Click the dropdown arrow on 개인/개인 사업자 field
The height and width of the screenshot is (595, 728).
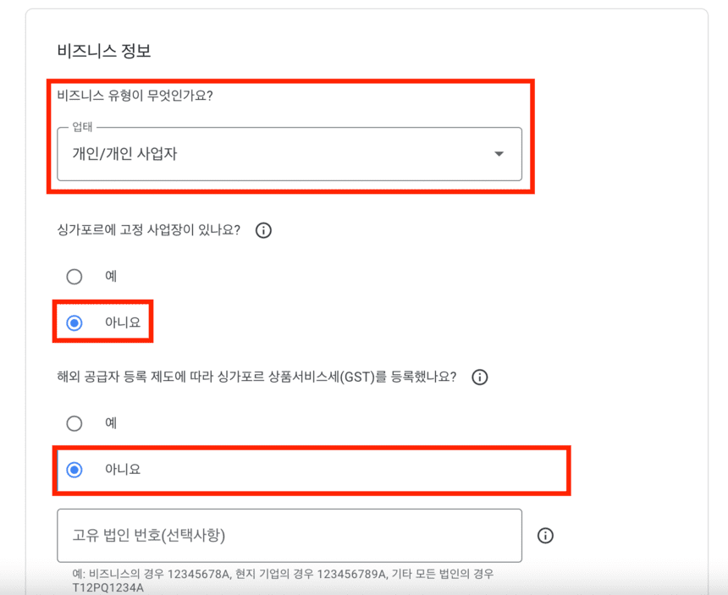[x=499, y=155]
